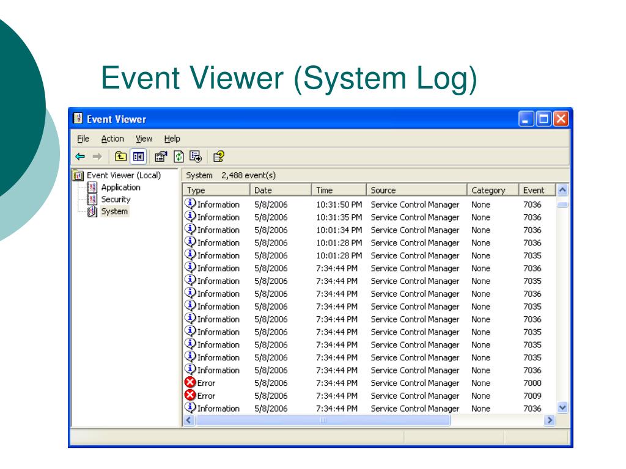Click the Information icon in 10:31:50 PM row
Image resolution: width=626 pixels, height=469 pixels.
coord(190,203)
